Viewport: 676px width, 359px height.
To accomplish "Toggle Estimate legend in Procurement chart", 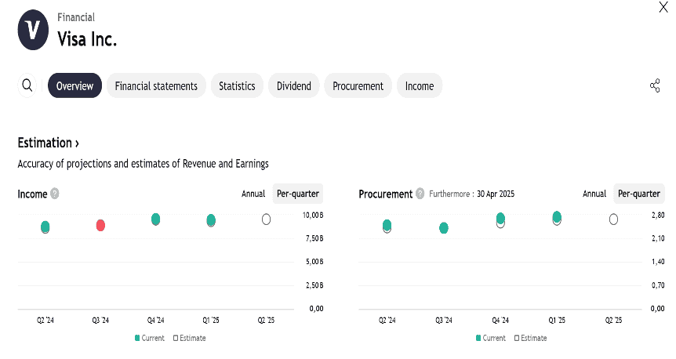I will coord(530,338).
